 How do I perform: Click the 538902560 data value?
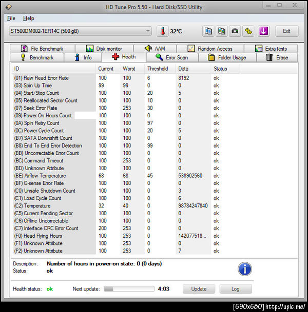pos(190,176)
